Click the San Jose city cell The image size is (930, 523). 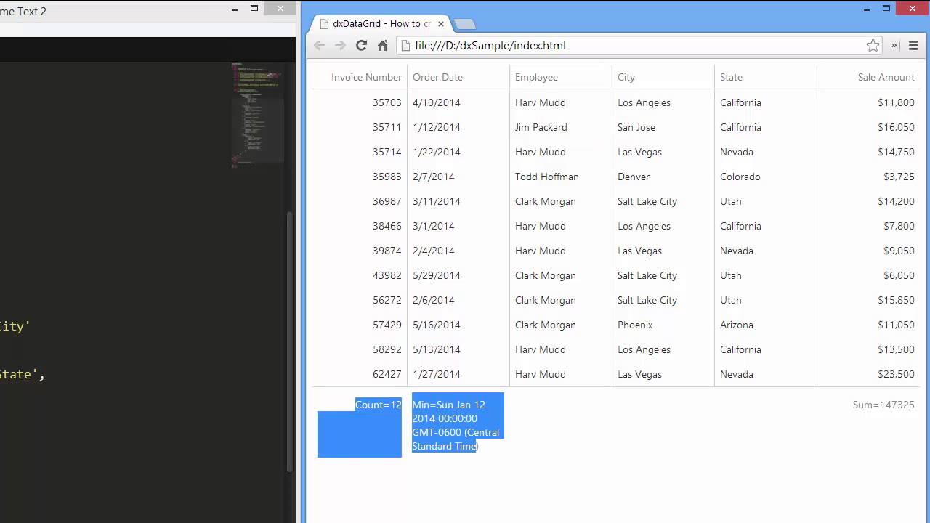(x=636, y=127)
